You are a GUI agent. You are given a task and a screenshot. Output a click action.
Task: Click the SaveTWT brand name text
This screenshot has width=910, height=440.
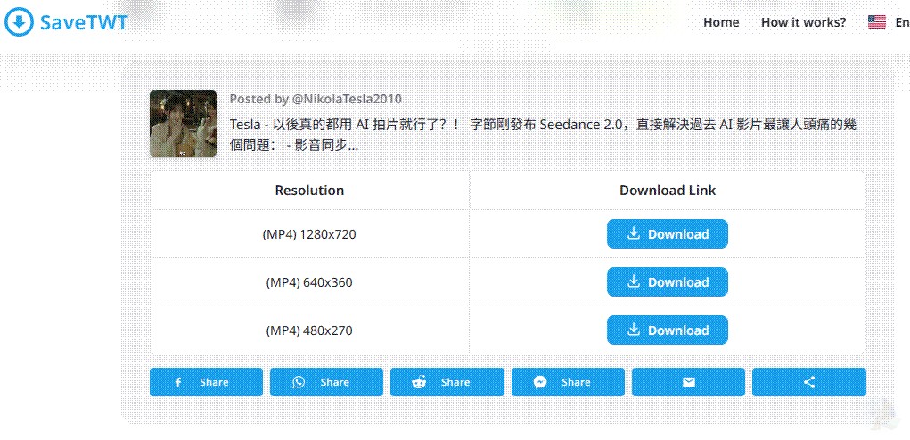(84, 22)
